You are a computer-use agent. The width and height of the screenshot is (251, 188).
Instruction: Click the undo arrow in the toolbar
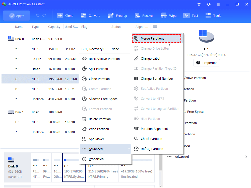click(x=38, y=16)
